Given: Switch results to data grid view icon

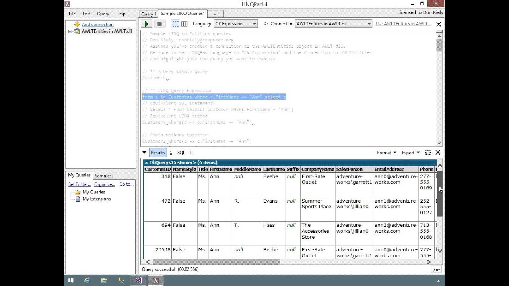Looking at the screenshot, I should pos(184,24).
